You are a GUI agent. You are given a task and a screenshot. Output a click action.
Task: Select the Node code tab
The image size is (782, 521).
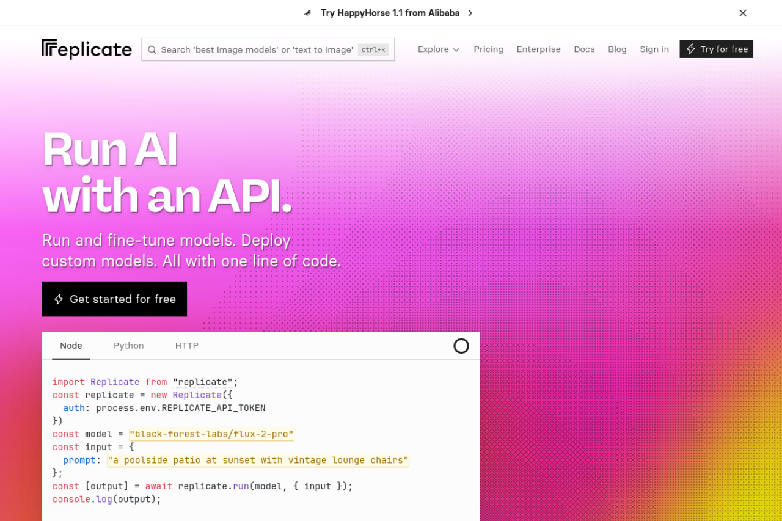(x=71, y=346)
